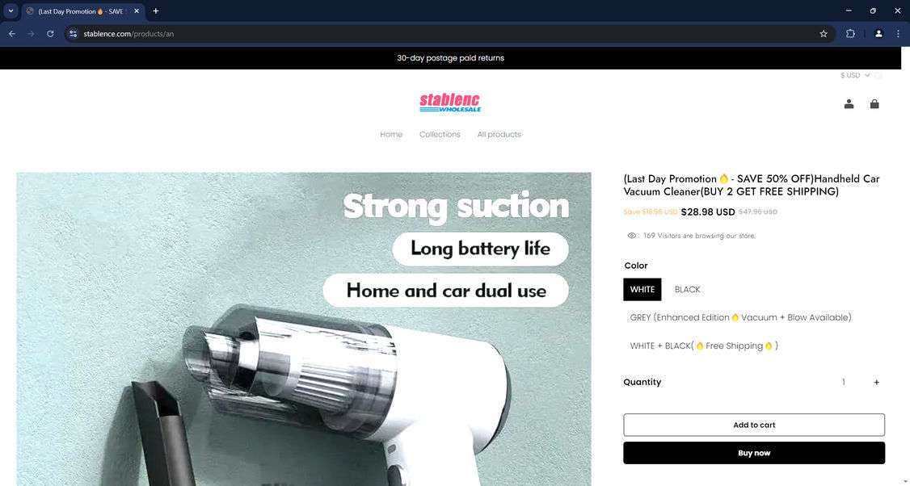Increase quantity with the plus button

(x=876, y=382)
